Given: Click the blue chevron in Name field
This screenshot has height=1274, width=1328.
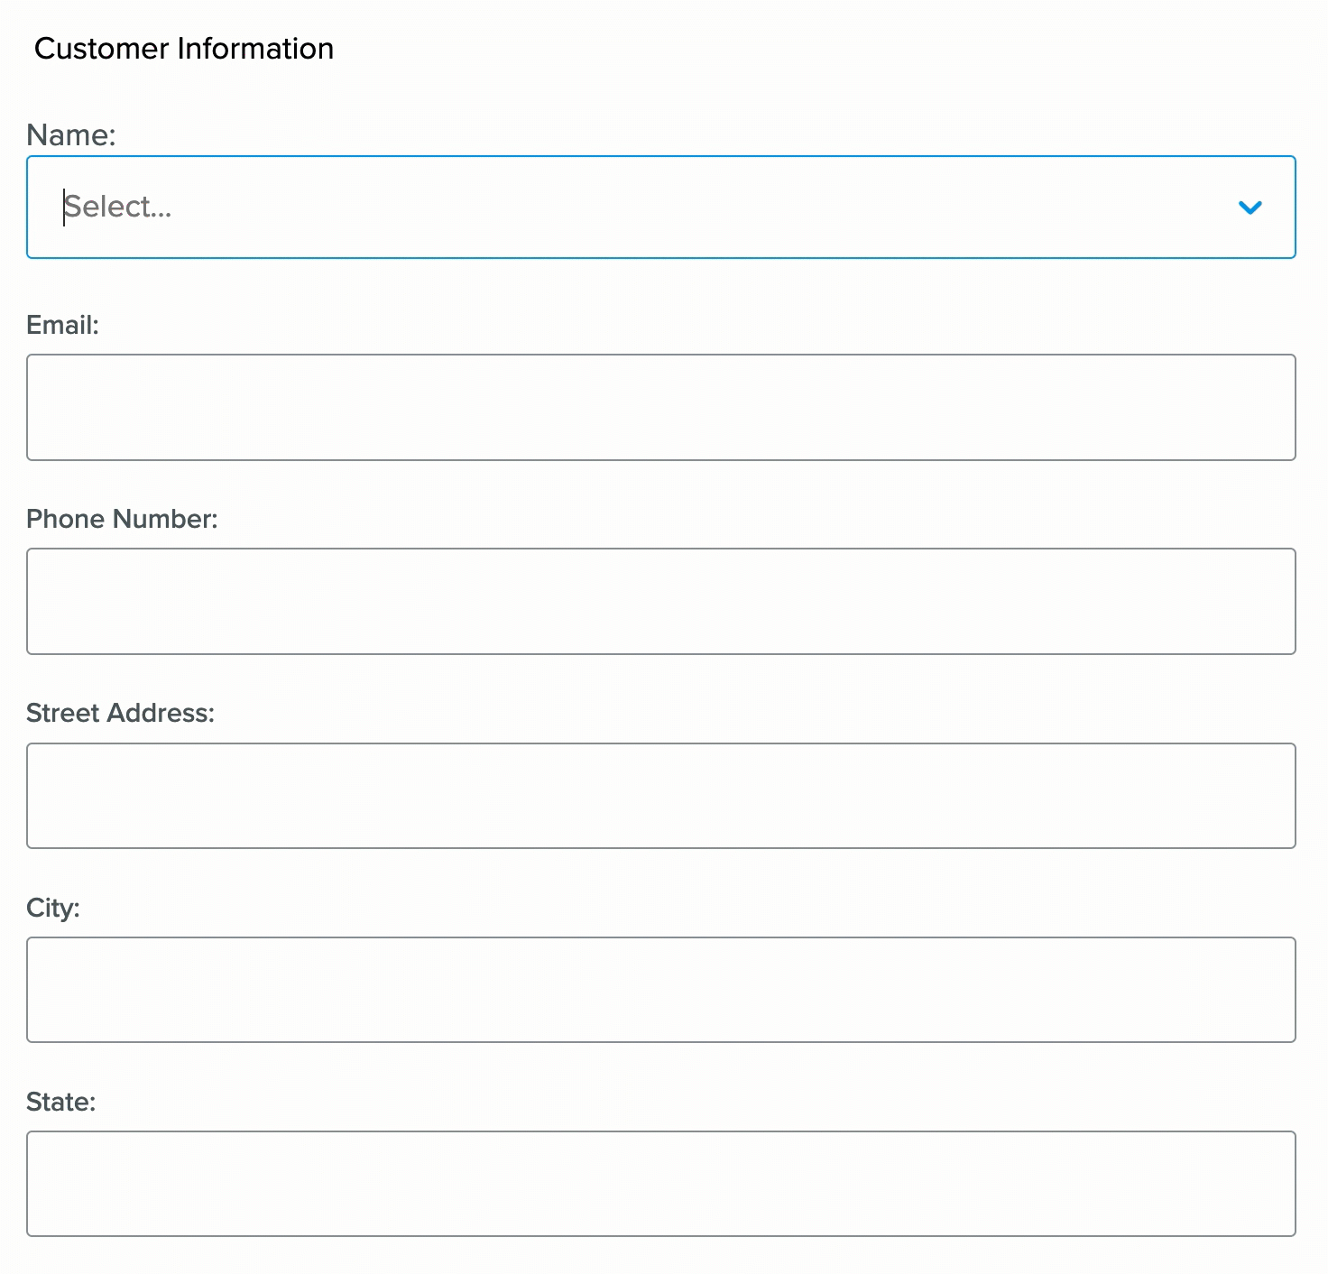Looking at the screenshot, I should click(1250, 208).
